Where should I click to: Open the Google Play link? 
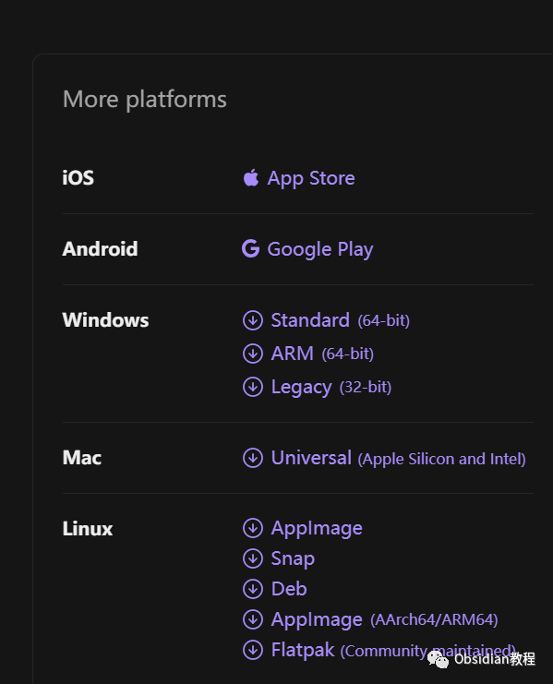[320, 249]
